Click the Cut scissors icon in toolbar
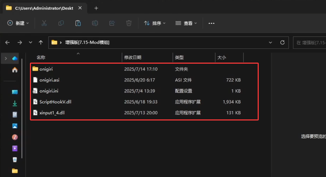The width and height of the screenshot is (326, 177). [x=44, y=23]
